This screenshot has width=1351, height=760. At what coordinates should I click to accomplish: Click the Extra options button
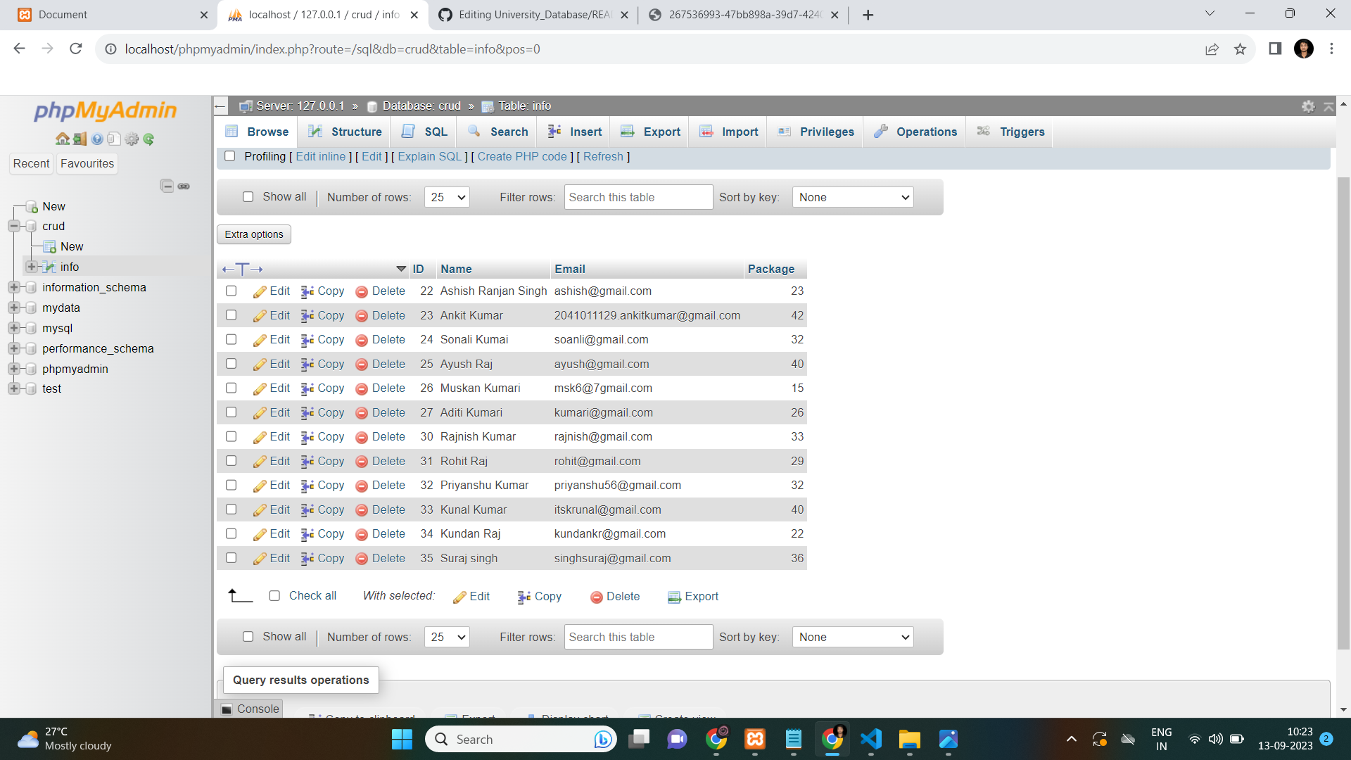point(253,234)
